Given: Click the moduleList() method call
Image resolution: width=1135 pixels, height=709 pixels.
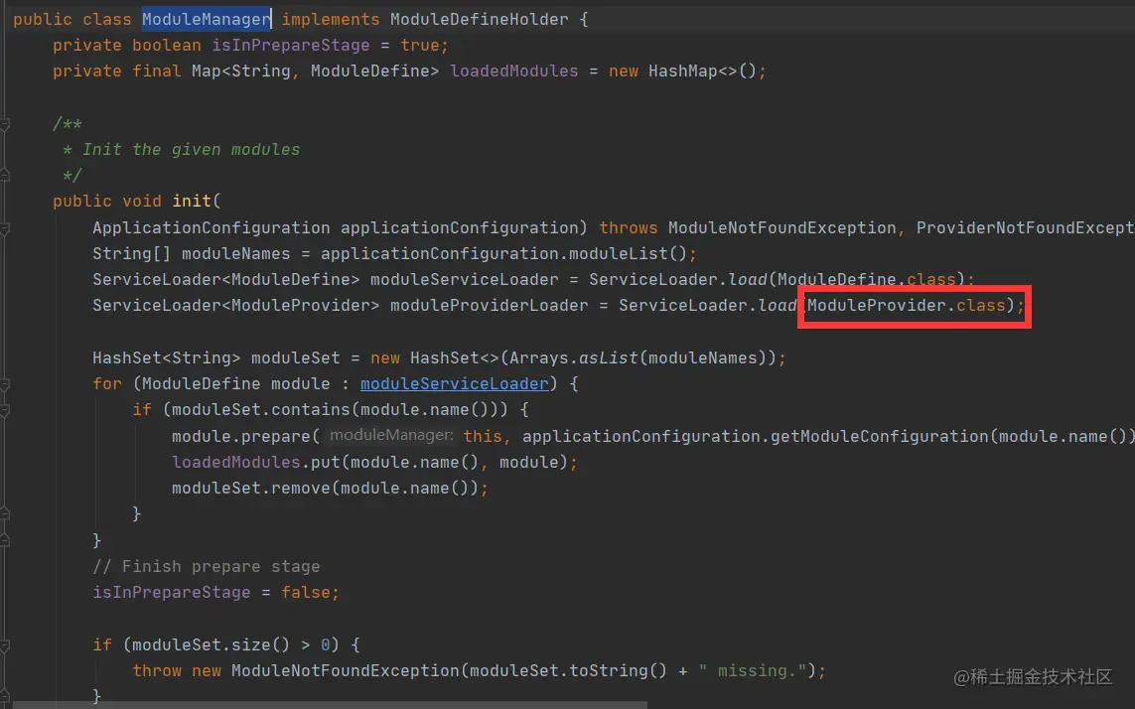Looking at the screenshot, I should tap(628, 253).
